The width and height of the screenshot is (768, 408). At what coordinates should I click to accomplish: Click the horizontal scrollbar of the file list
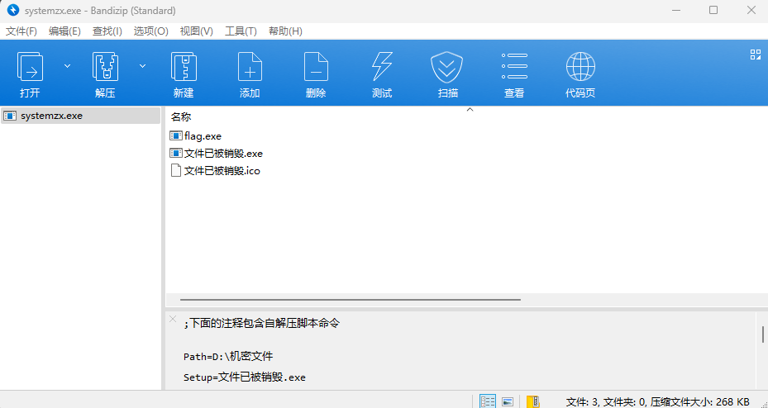click(351, 300)
